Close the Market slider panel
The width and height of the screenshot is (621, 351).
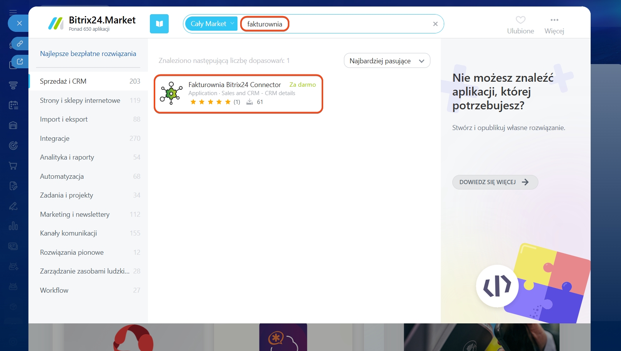(x=19, y=23)
